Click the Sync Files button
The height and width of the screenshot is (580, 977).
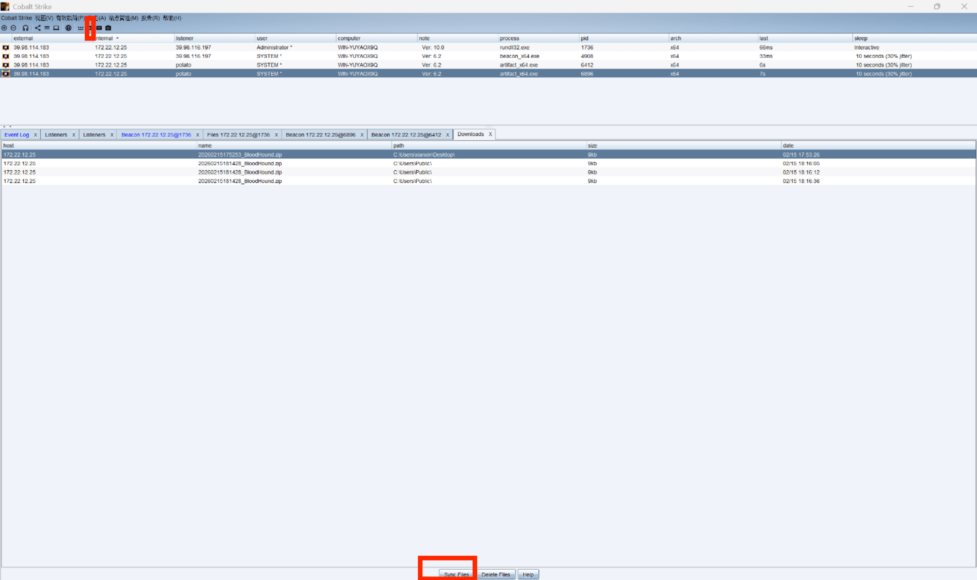pyautogui.click(x=456, y=574)
